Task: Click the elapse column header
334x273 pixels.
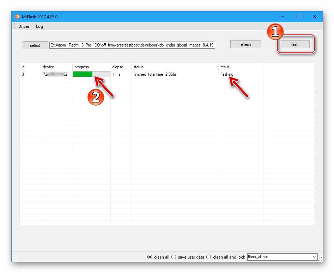Action: (x=121, y=67)
